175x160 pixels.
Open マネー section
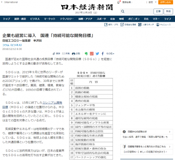tap(156, 19)
